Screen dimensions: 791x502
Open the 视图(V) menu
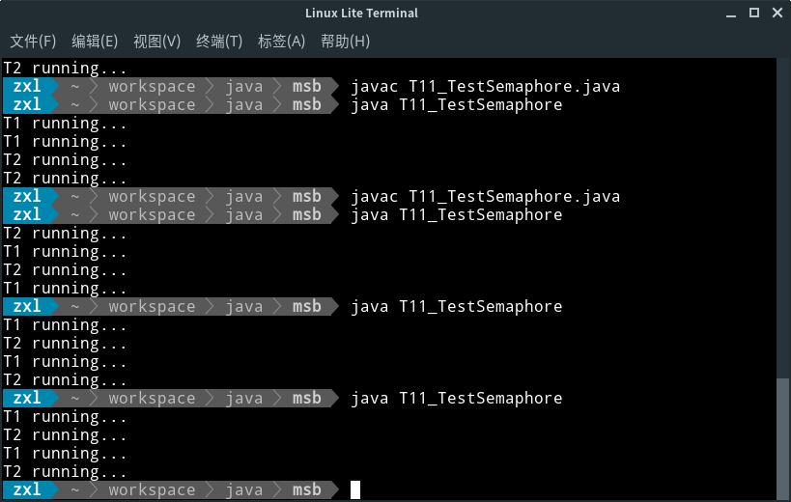[156, 42]
